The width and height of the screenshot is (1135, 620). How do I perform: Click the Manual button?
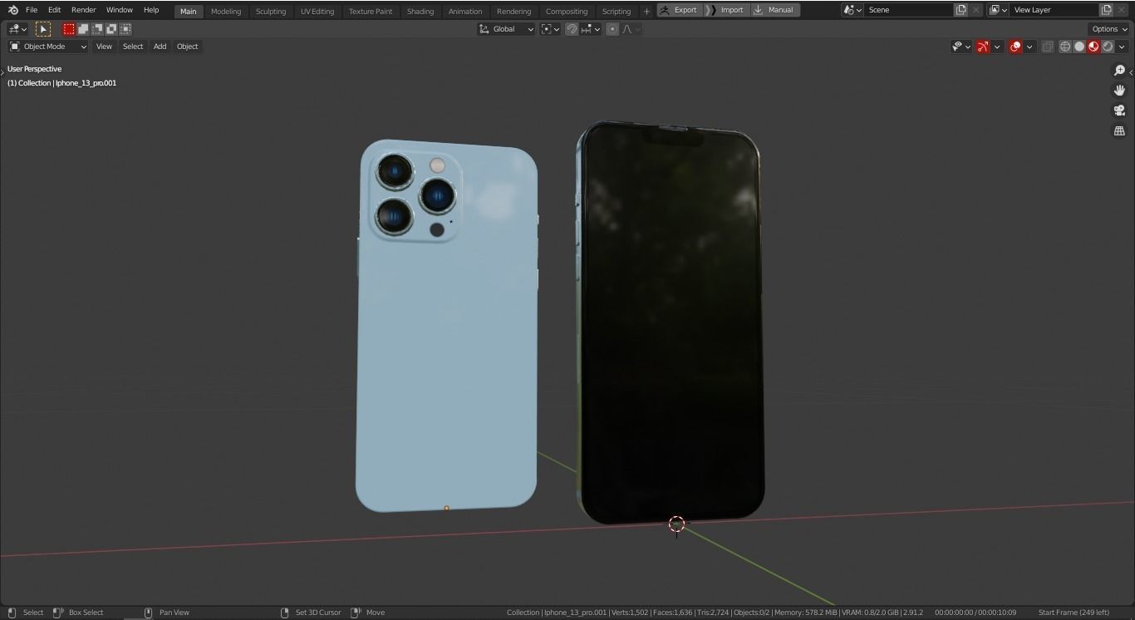(x=774, y=10)
